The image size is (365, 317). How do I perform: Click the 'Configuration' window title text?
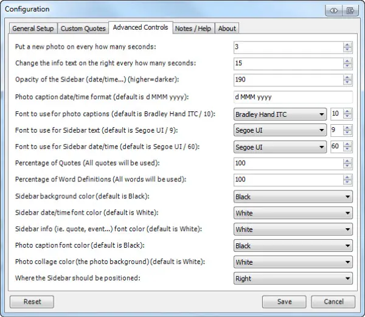point(27,9)
